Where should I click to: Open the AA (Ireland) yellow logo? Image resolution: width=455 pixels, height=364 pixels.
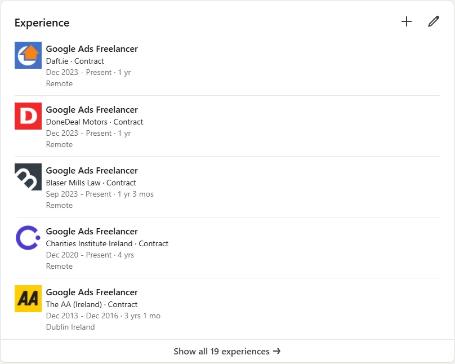(28, 299)
